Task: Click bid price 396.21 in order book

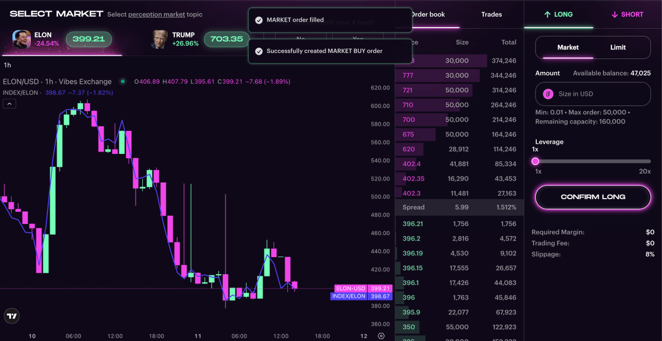Action: pyautogui.click(x=413, y=224)
